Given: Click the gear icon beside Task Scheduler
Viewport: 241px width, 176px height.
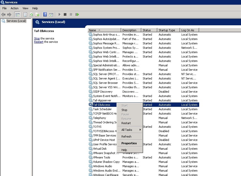Looking at the screenshot, I should click(90, 109).
